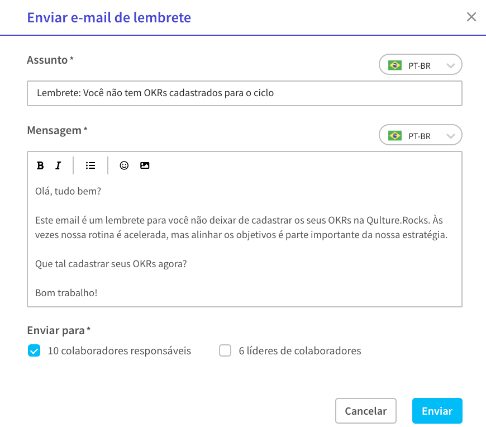This screenshot has height=427, width=486.
Task: Toggle bold formatting in message editor
Action: [40, 165]
